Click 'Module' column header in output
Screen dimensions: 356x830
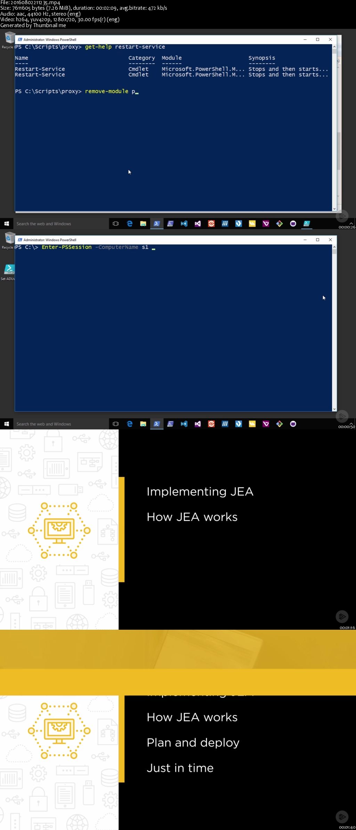(x=172, y=58)
